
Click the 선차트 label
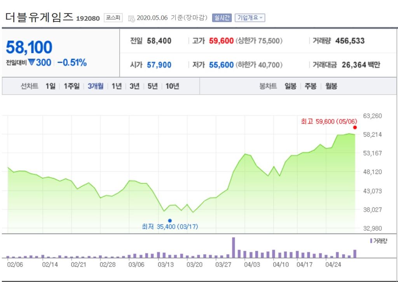coord(30,86)
